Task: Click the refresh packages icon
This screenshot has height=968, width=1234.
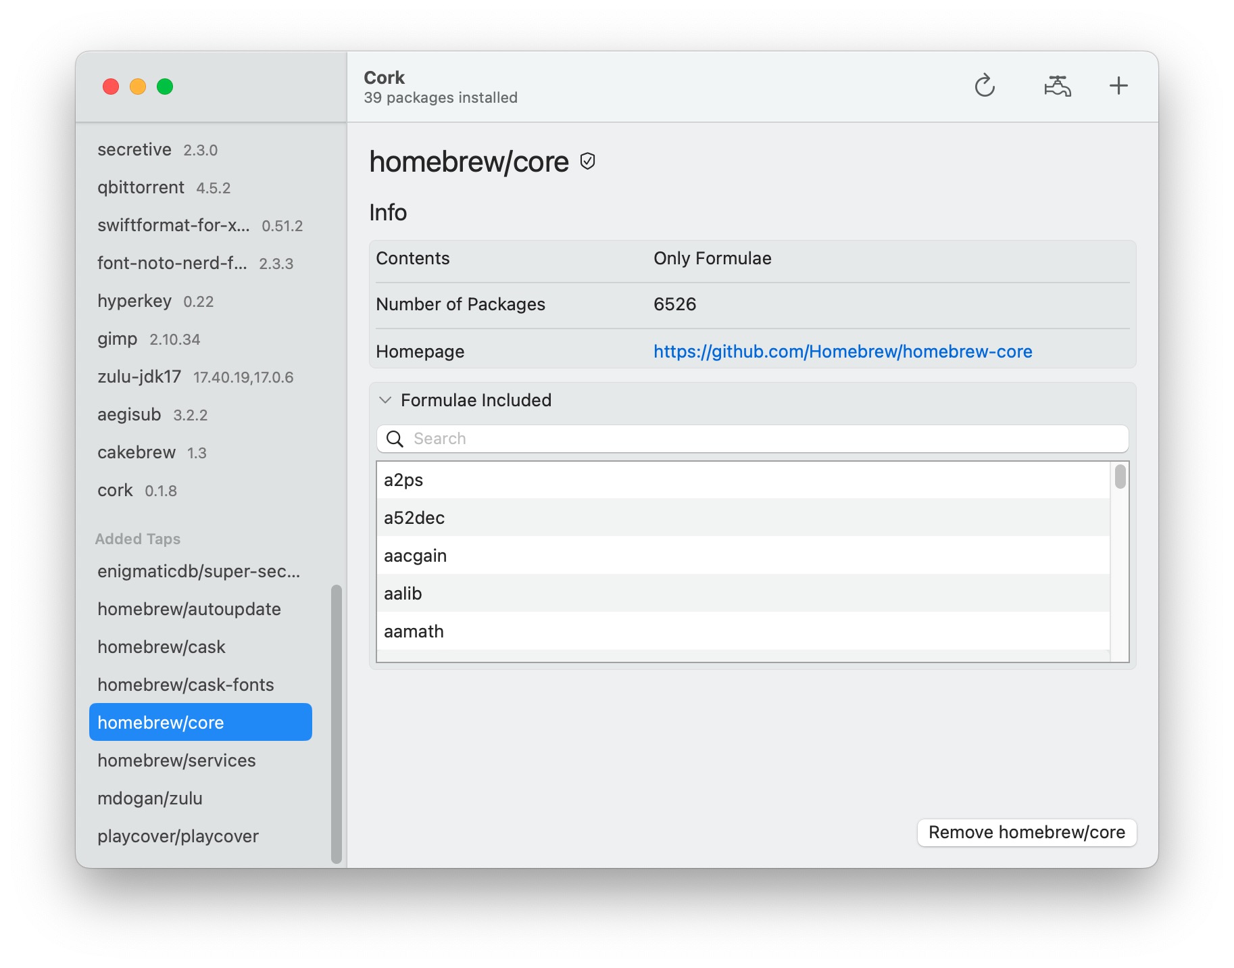Action: click(x=985, y=86)
